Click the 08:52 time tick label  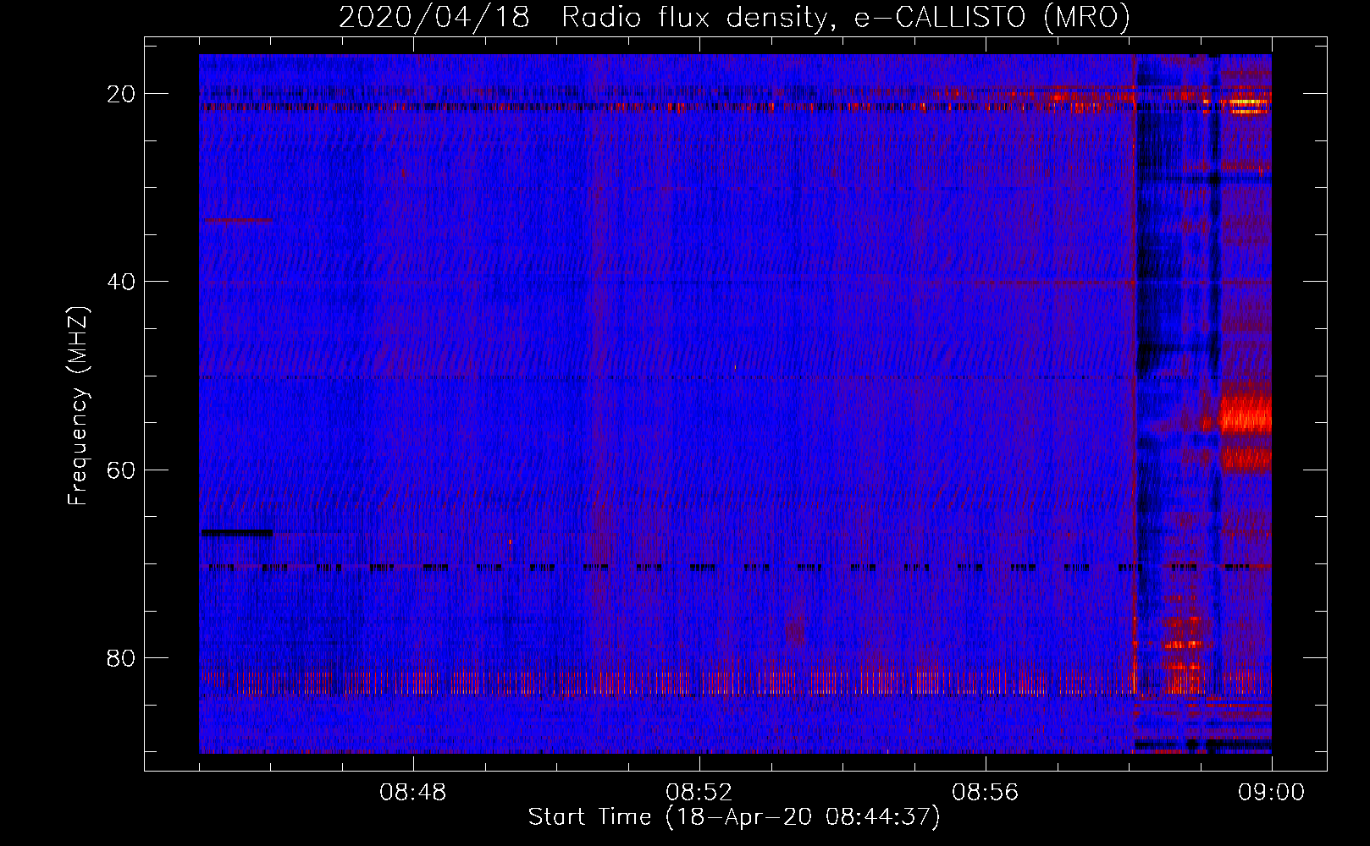[699, 793]
